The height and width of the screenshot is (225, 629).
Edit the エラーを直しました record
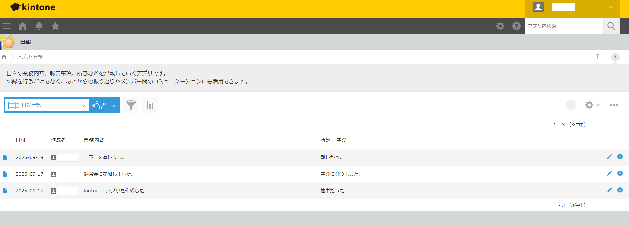(x=609, y=157)
